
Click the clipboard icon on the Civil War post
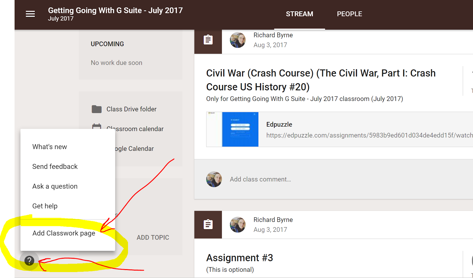click(x=208, y=39)
